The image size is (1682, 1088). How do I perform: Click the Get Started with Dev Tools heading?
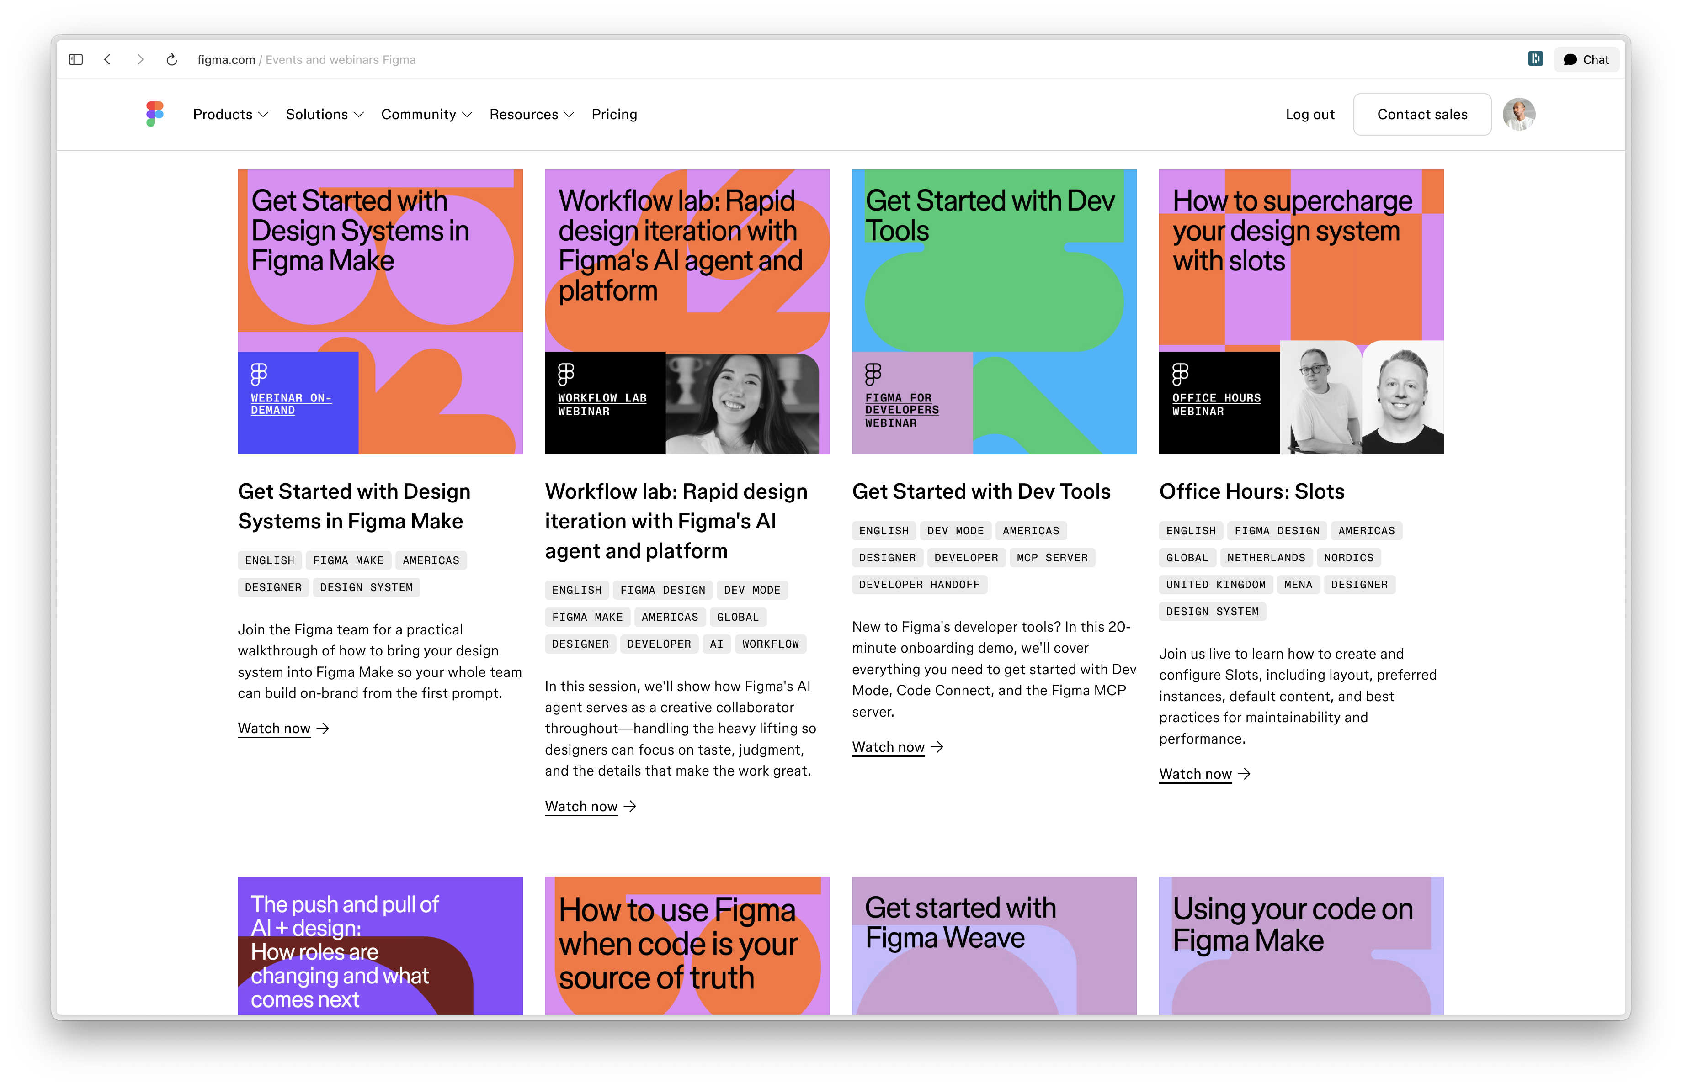(981, 491)
